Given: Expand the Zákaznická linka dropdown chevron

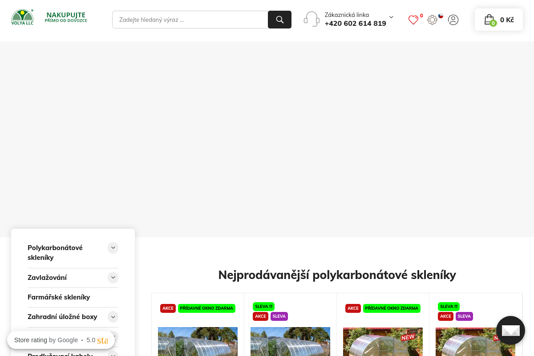Looking at the screenshot, I should pyautogui.click(x=391, y=17).
